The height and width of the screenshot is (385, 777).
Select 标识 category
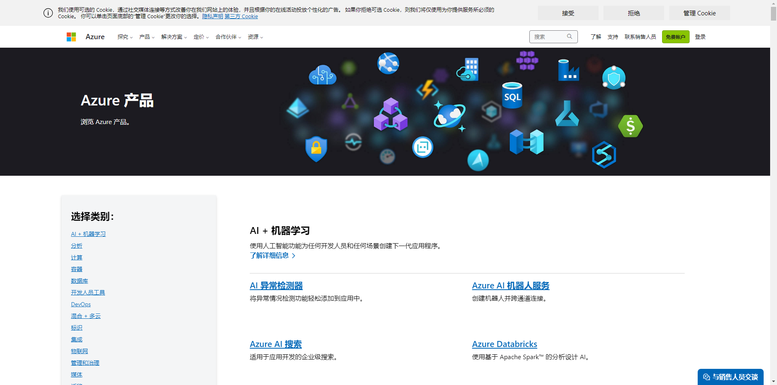[76, 328]
